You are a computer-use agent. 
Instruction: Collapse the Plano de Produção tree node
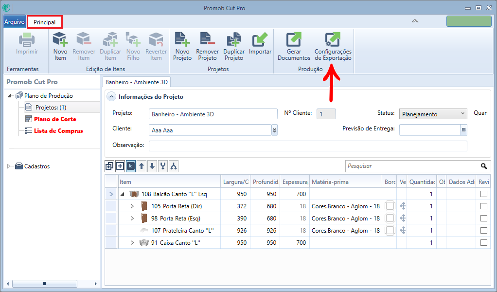click(10, 95)
